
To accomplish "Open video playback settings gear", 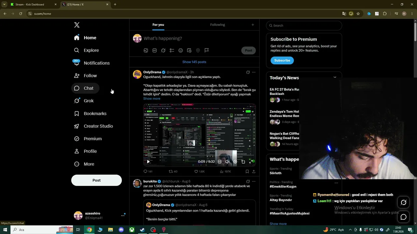I will pos(235,162).
